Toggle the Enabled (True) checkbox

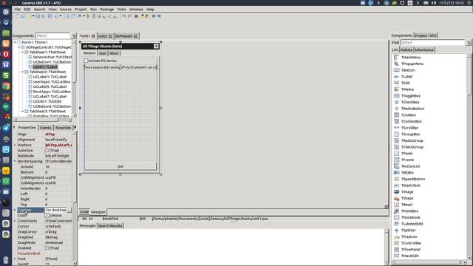click(47, 248)
